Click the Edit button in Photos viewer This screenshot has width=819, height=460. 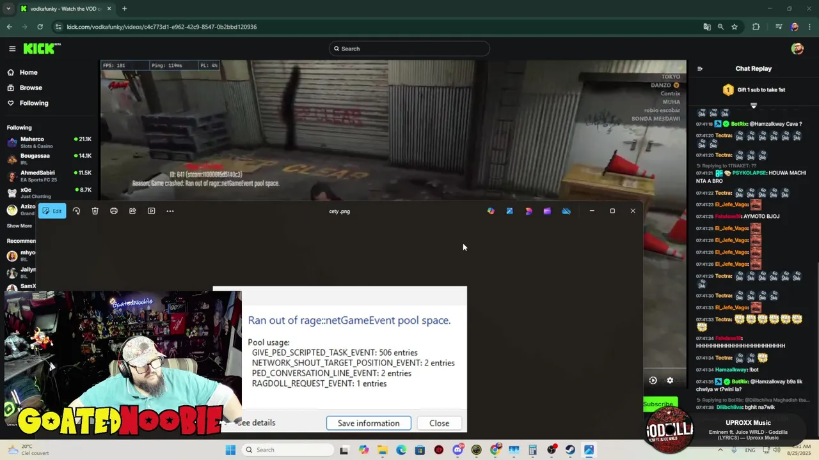click(52, 211)
